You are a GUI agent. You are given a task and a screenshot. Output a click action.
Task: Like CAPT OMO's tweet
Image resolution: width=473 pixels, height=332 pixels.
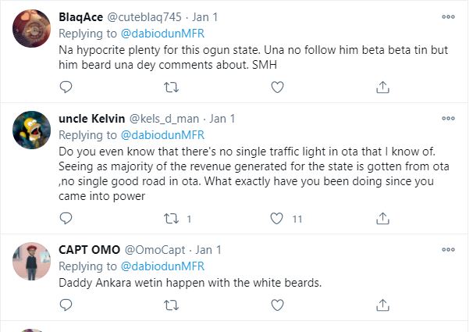[x=277, y=309]
